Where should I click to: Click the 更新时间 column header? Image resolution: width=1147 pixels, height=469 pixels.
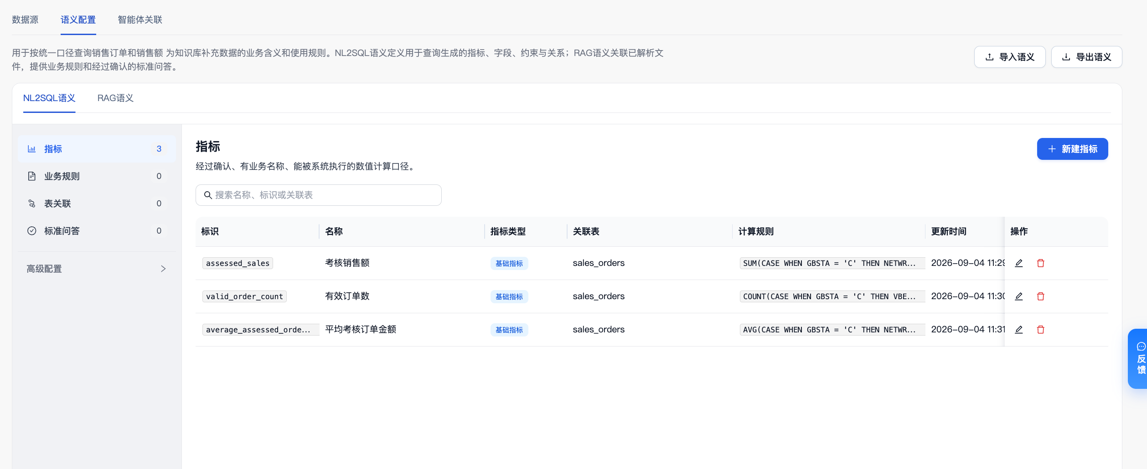pos(949,231)
